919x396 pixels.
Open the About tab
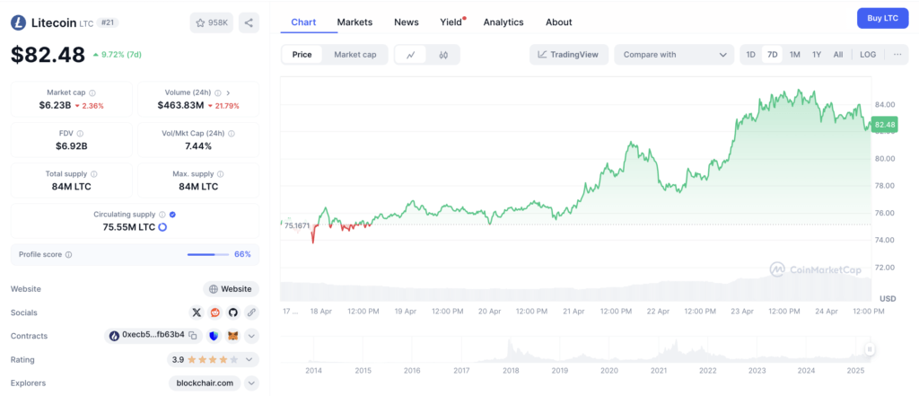click(x=558, y=22)
